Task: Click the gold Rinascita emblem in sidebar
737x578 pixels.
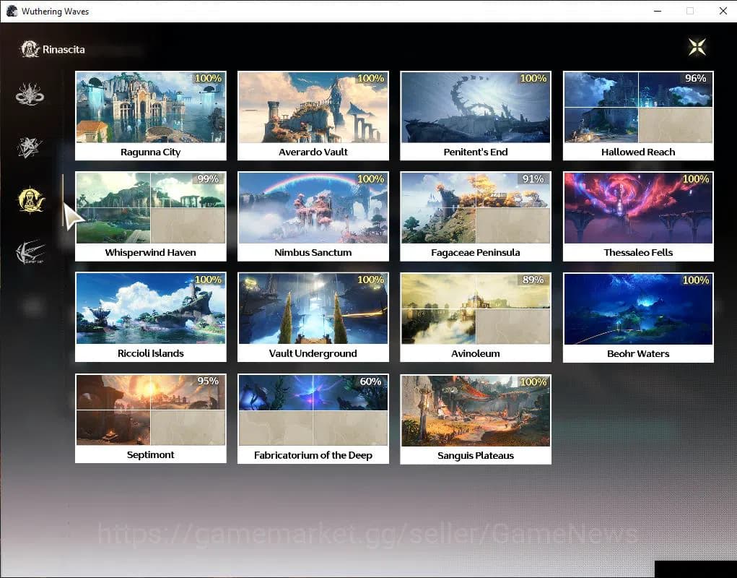Action: click(x=31, y=200)
